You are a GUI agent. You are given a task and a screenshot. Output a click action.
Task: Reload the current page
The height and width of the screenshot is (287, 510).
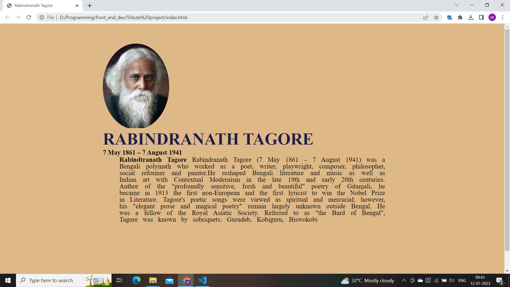coord(29,18)
